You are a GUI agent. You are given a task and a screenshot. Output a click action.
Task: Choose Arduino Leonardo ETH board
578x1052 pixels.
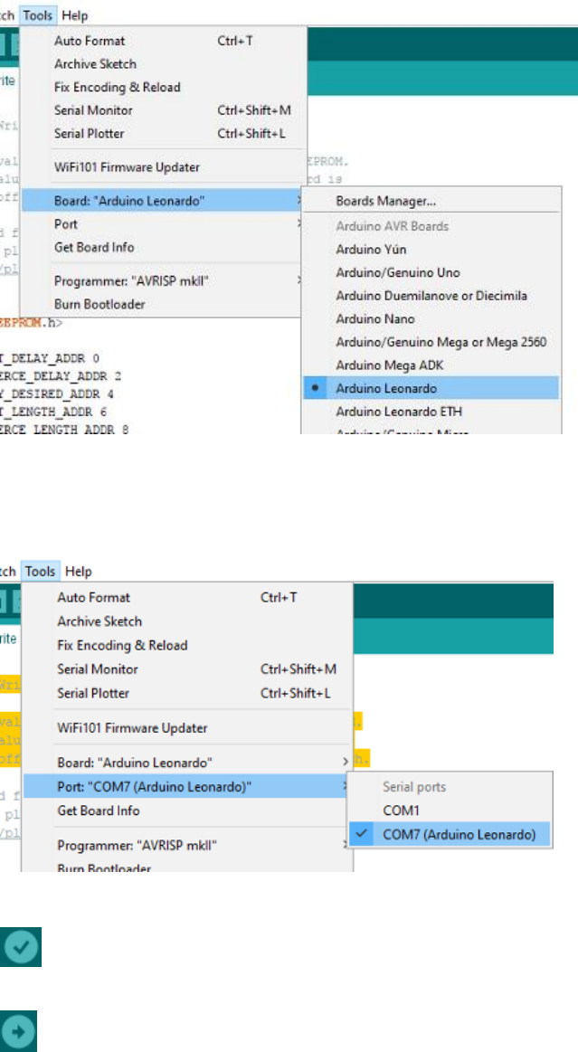click(431, 412)
